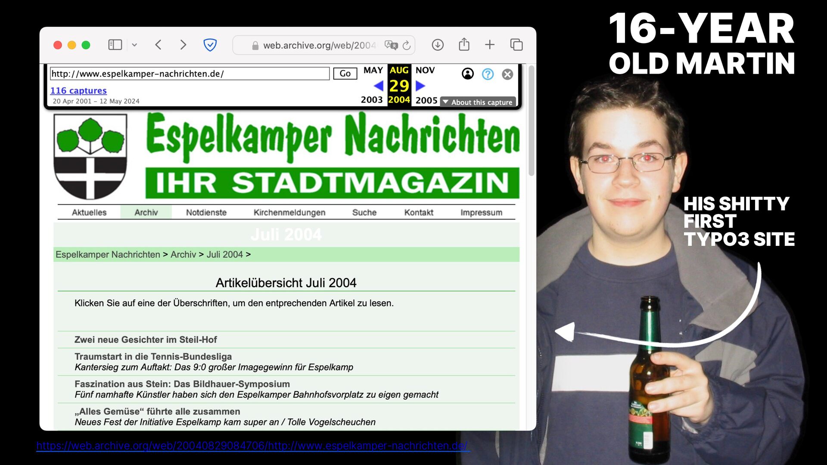Click the Safari sidebar toggle icon
Screen dimensions: 827x465
point(115,45)
